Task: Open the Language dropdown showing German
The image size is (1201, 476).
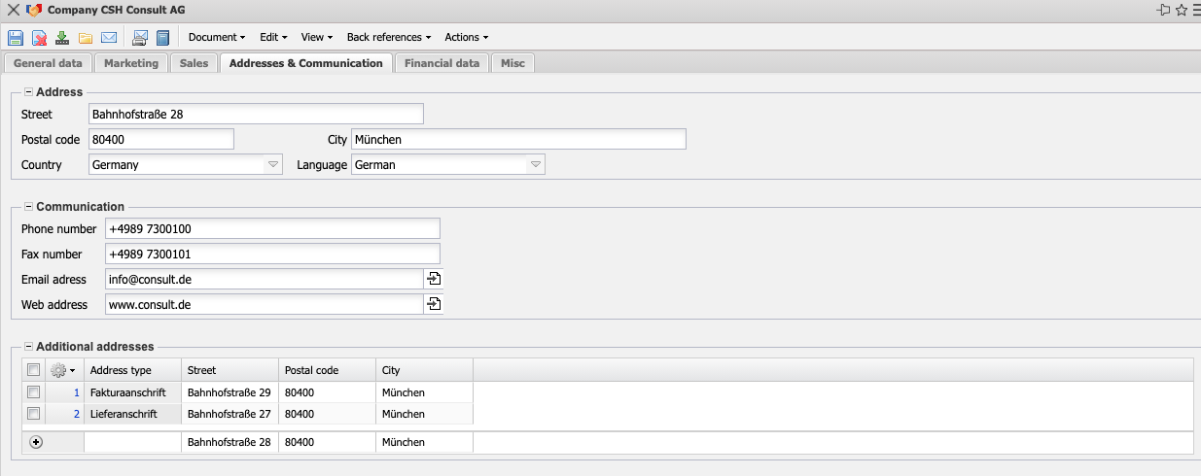Action: pos(535,165)
